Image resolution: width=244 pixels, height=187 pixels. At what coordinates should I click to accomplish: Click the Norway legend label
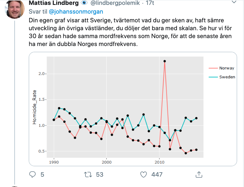tap(227, 68)
